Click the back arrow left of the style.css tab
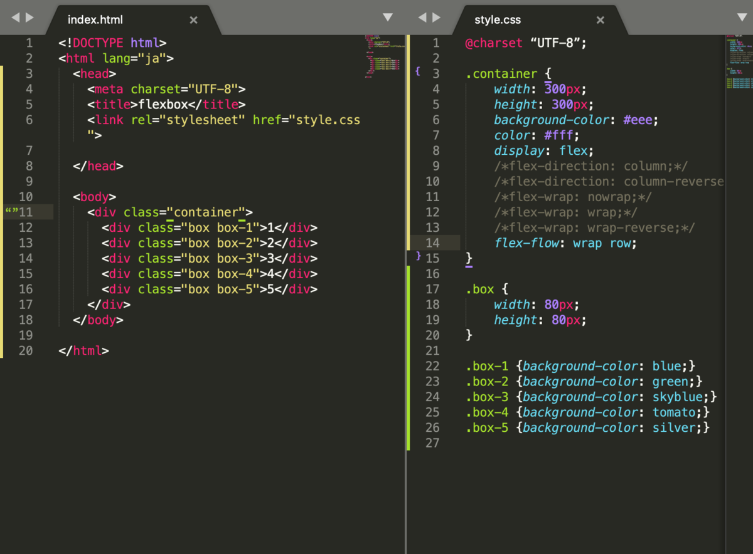Screen dimensions: 753x554 [422, 18]
